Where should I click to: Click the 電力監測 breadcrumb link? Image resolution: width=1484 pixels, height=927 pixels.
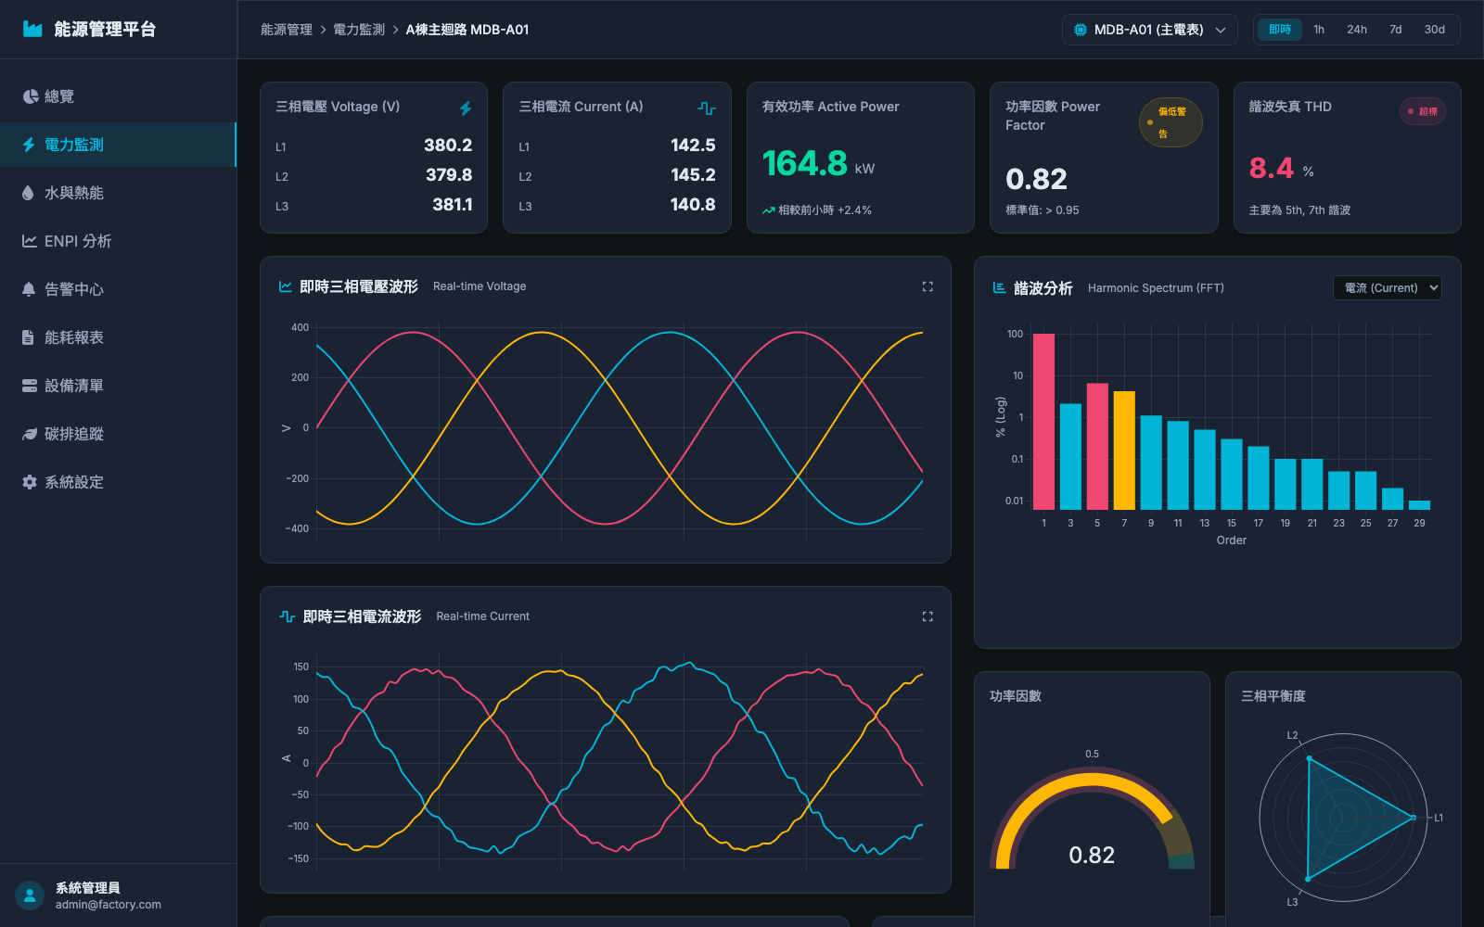(x=359, y=30)
